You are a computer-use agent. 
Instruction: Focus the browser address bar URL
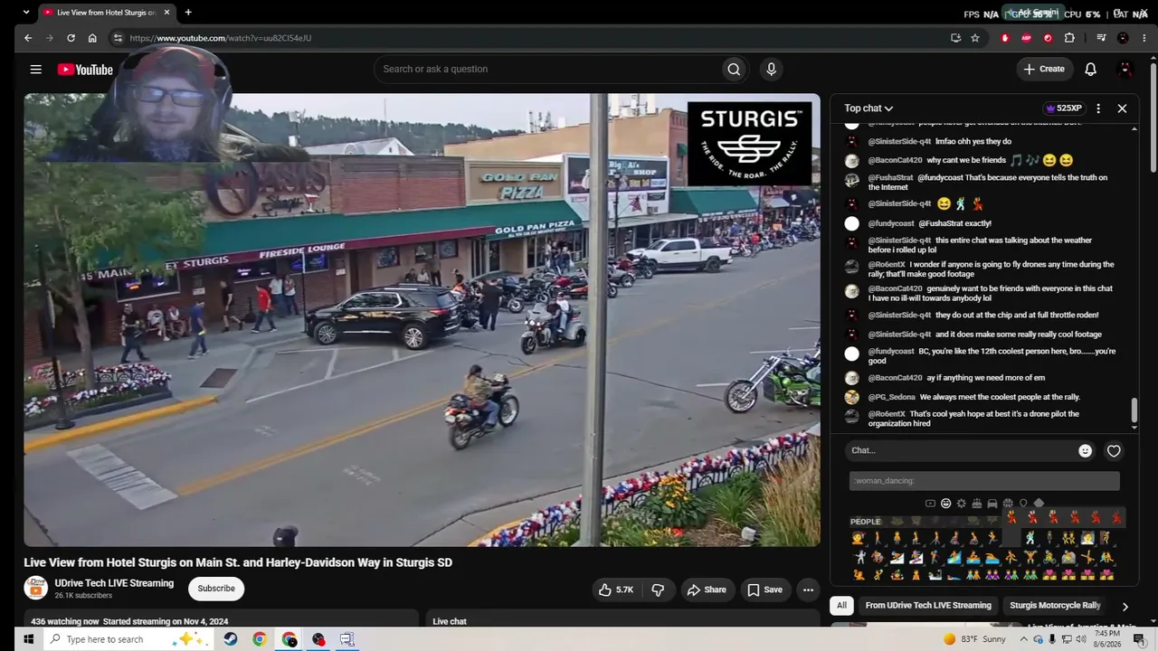[x=221, y=38]
